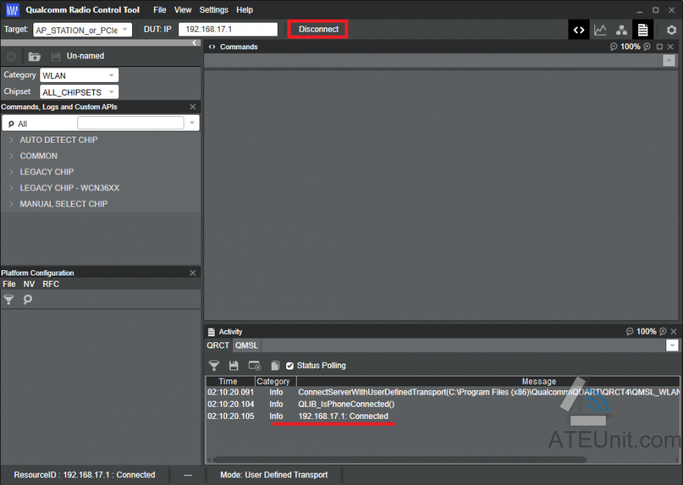Clear the Activity log window
The height and width of the screenshot is (485, 683).
click(254, 365)
